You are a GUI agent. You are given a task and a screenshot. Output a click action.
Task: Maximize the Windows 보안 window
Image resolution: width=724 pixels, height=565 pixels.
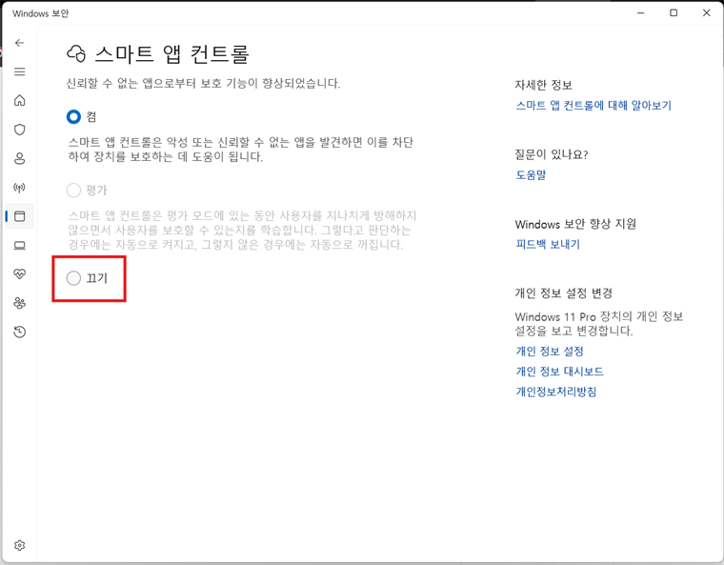674,13
